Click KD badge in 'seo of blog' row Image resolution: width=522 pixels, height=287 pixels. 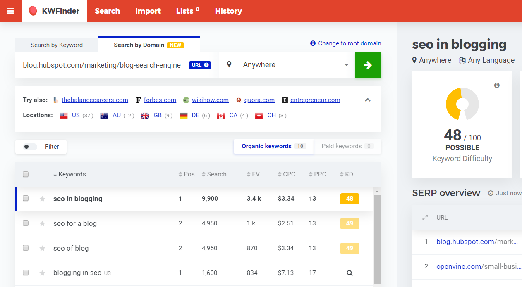pyautogui.click(x=350, y=248)
